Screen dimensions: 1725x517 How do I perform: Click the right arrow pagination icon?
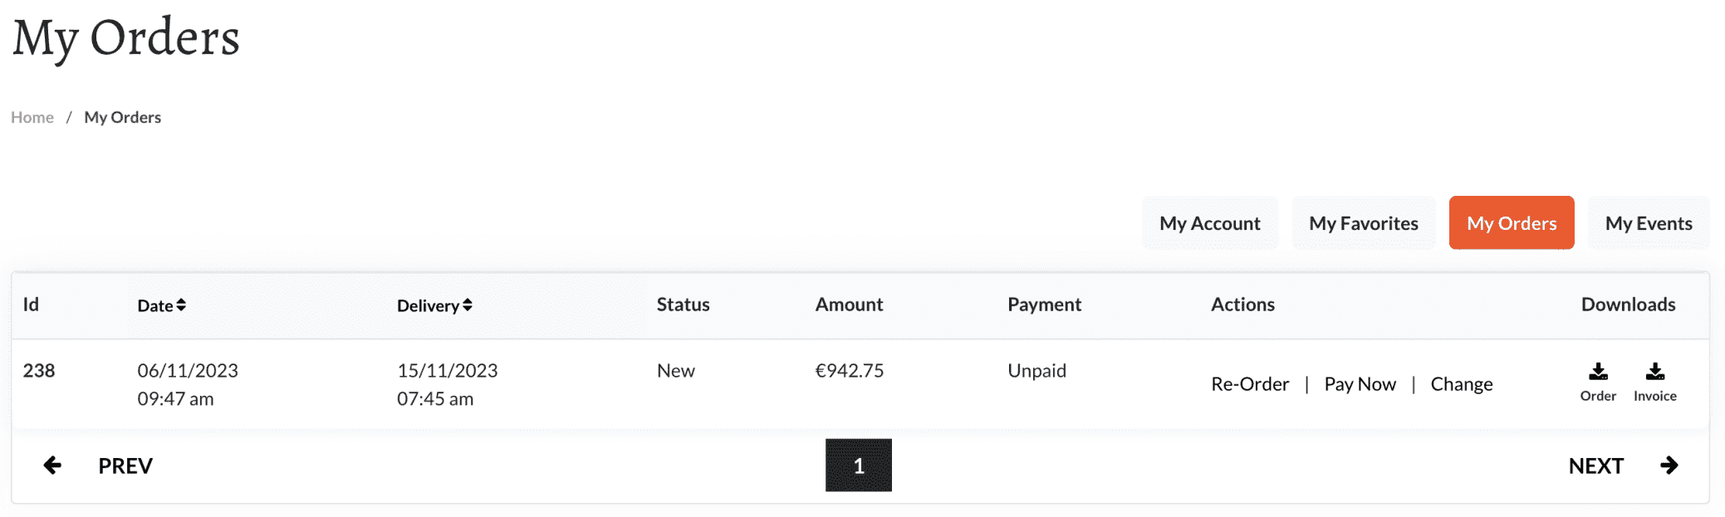coord(1669,466)
